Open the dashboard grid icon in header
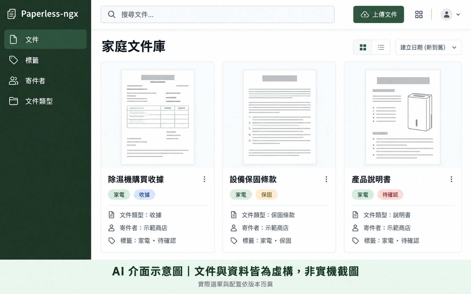Image resolution: width=471 pixels, height=294 pixels. 419,15
